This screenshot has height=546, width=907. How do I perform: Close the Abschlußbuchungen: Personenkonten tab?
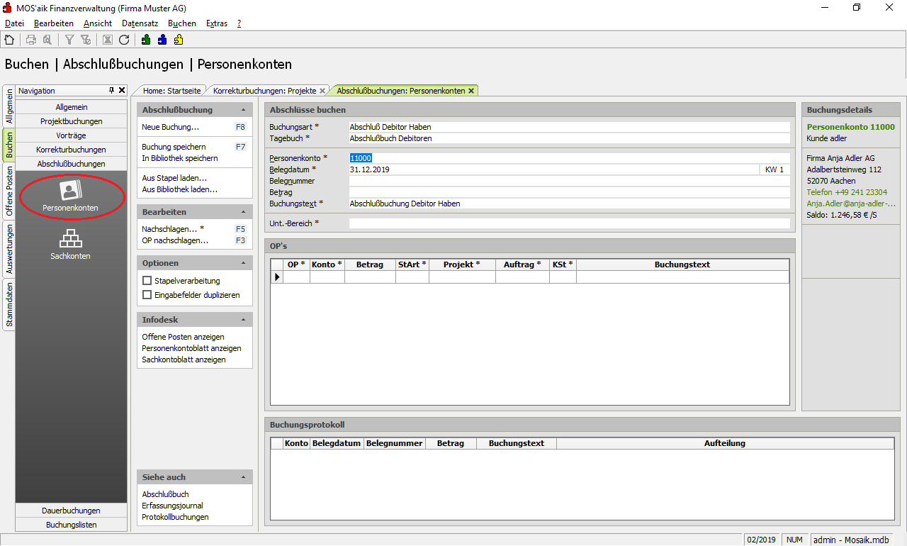click(471, 91)
